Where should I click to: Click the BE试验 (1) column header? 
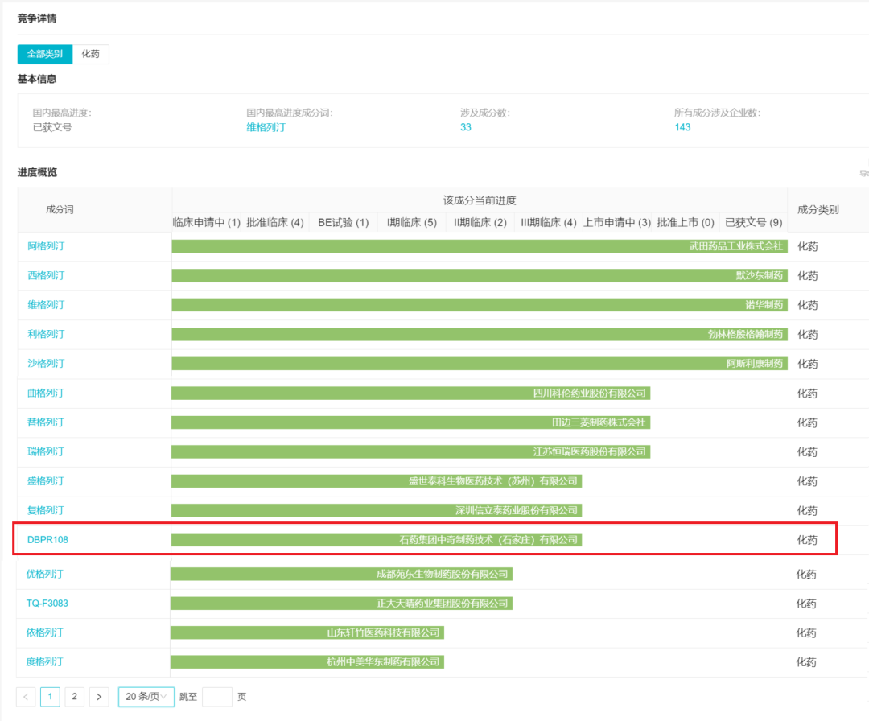(x=343, y=223)
